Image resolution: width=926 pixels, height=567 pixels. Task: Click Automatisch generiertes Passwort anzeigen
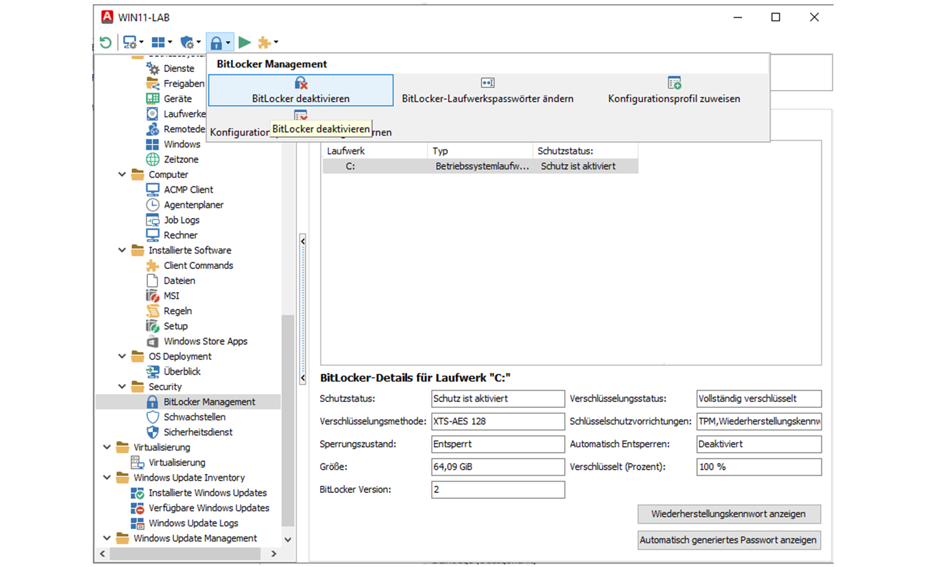point(729,540)
